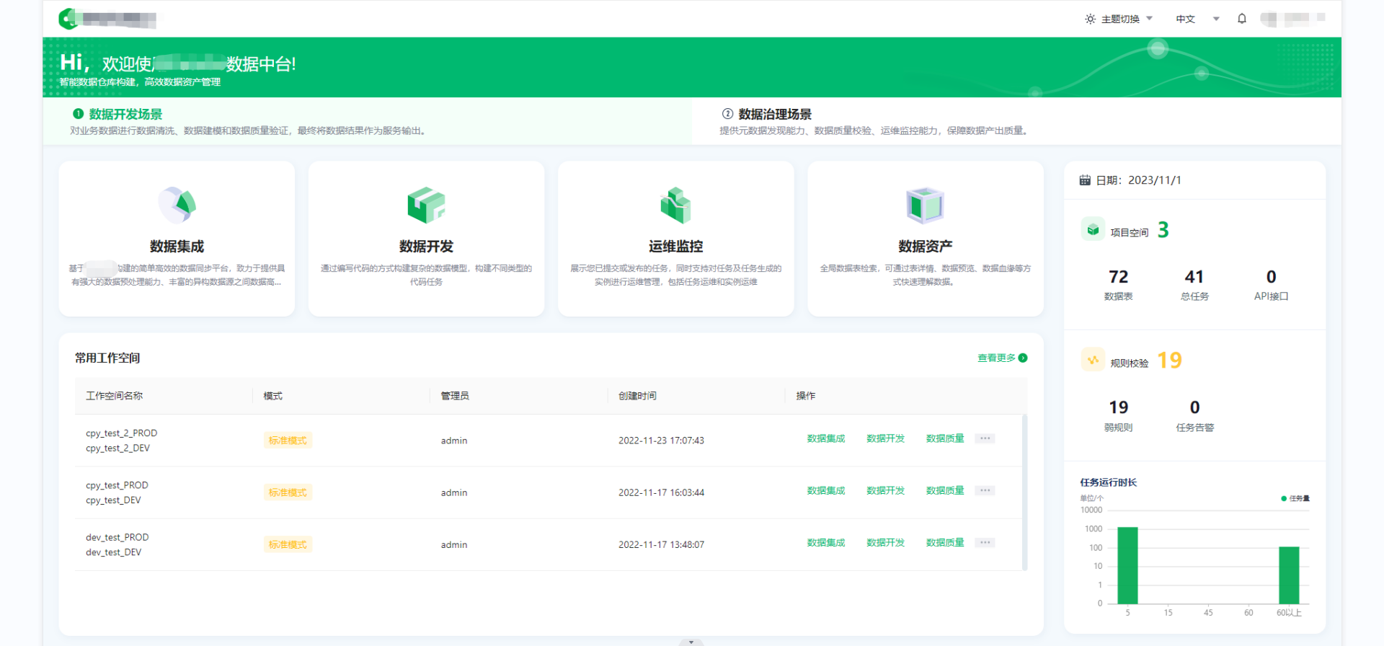The width and height of the screenshot is (1384, 646).
Task: Click the date text 2023/11/1
Action: pos(1155,180)
